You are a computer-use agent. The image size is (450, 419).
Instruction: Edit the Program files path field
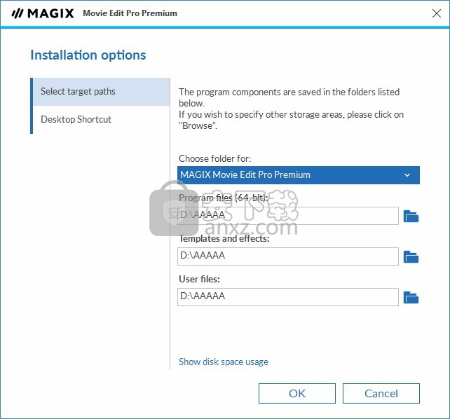tap(288, 216)
